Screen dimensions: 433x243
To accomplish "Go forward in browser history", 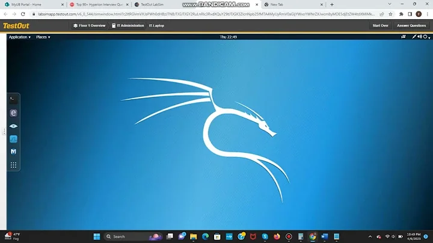I will [14, 14].
